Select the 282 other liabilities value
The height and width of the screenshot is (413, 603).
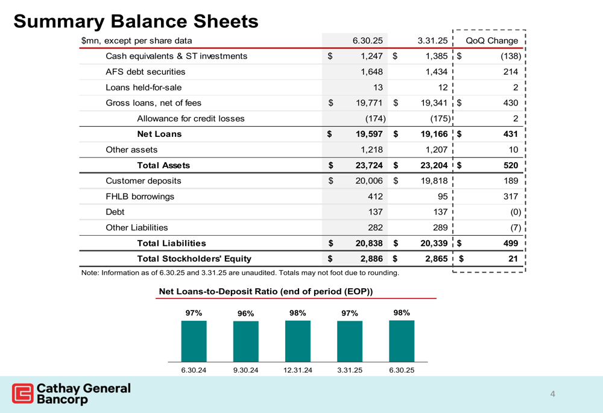pyautogui.click(x=375, y=228)
